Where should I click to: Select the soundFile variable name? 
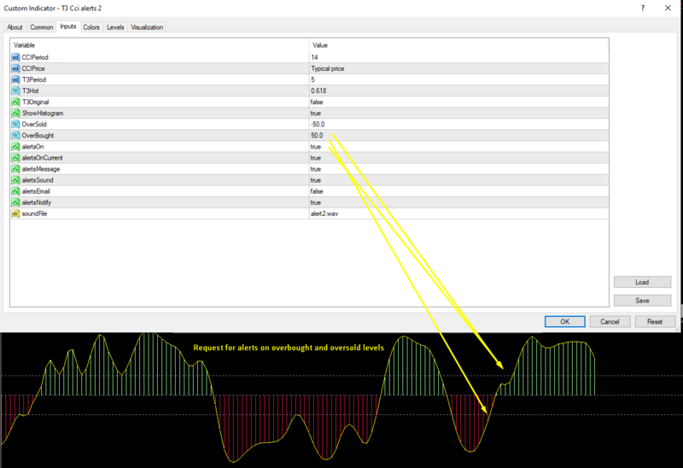(34, 214)
